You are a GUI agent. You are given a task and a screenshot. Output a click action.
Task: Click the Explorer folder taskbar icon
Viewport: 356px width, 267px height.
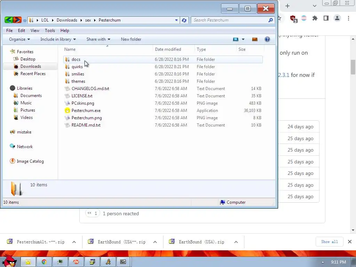(28, 262)
